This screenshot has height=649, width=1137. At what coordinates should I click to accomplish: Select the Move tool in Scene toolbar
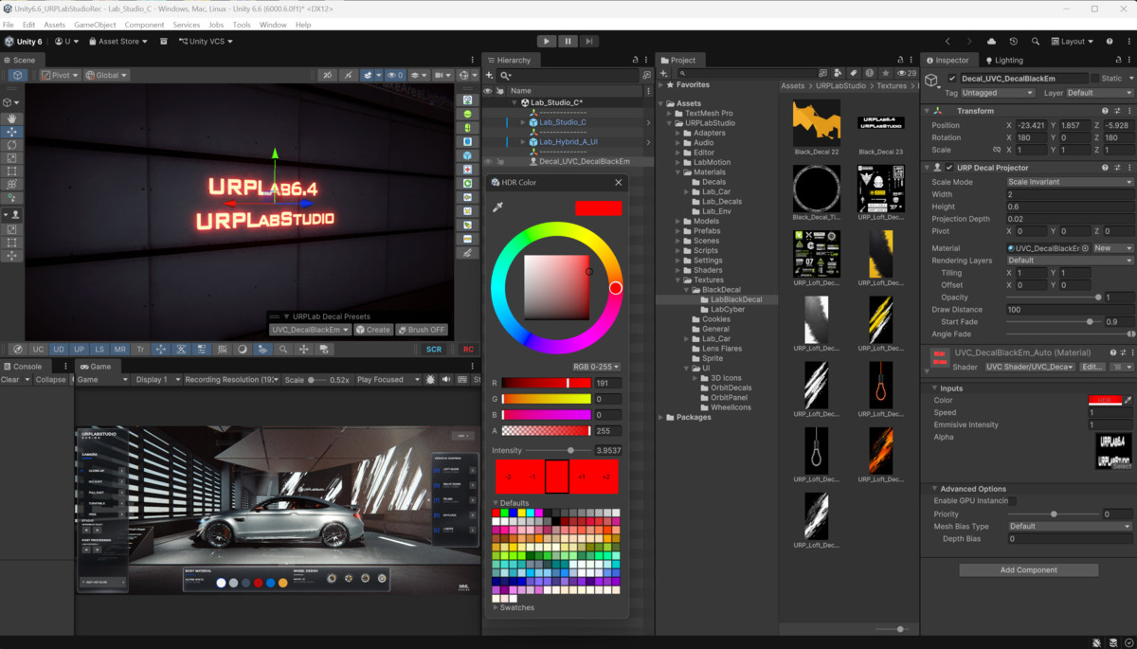coord(13,132)
